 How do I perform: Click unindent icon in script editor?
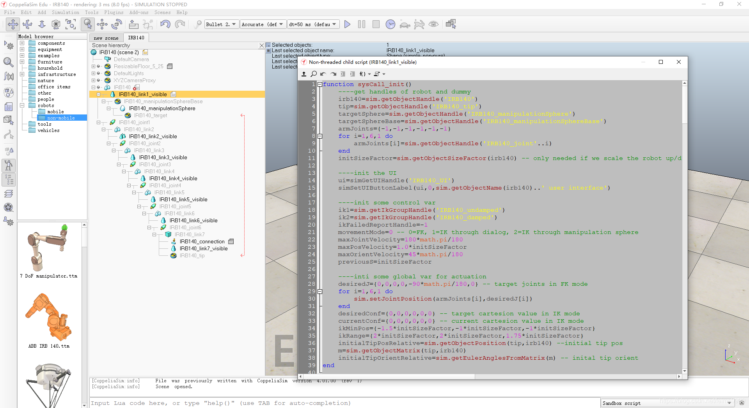343,74
